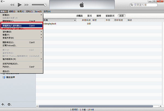The image size is (164, 111).
Task: Open the 播放清單 sidebar item
Action: coord(10,77)
